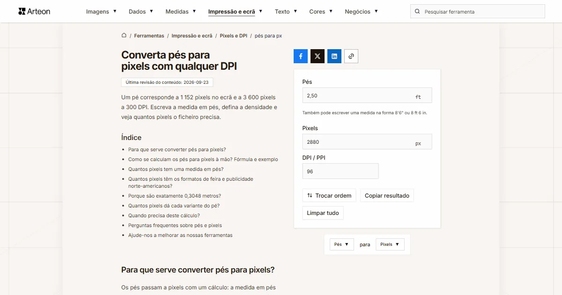Share page on X
Viewport: 562px width, 295px height.
[x=318, y=56]
